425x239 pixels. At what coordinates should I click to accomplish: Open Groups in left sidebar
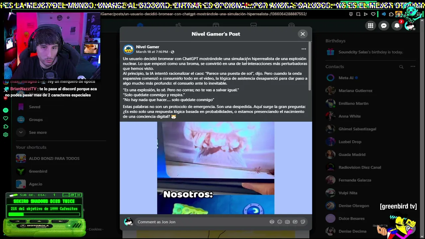36,119
